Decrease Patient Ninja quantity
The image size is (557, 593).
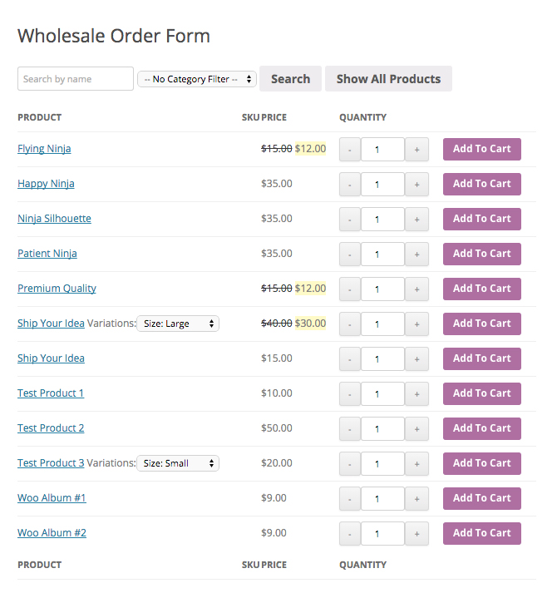click(x=350, y=254)
